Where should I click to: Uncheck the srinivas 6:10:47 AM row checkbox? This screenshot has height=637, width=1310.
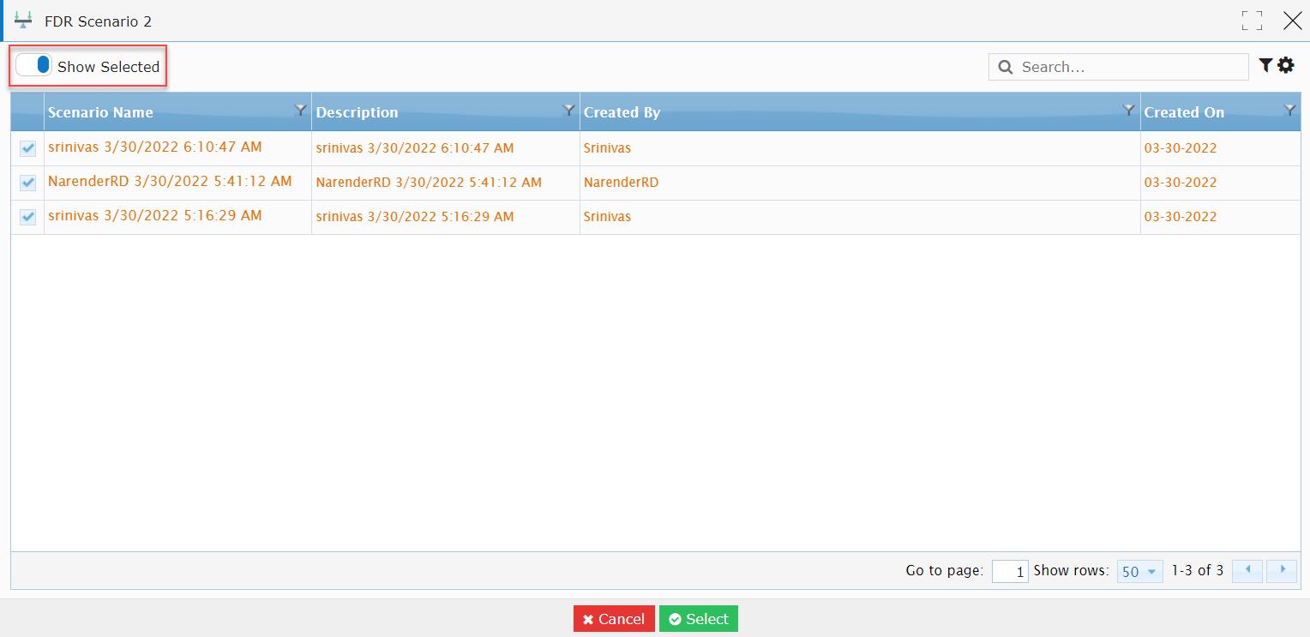coord(28,148)
